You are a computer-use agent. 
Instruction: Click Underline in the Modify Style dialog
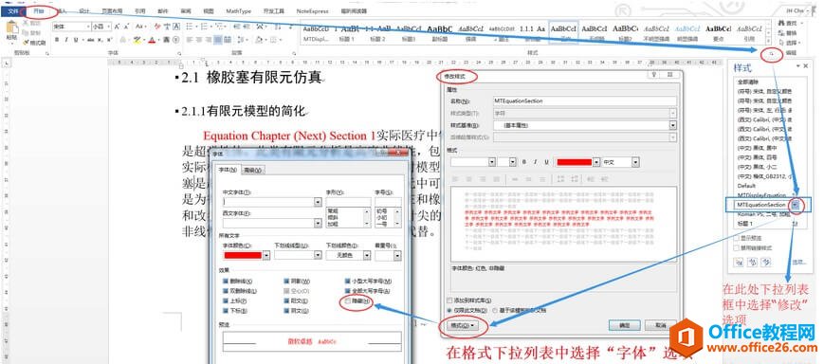coord(546,162)
